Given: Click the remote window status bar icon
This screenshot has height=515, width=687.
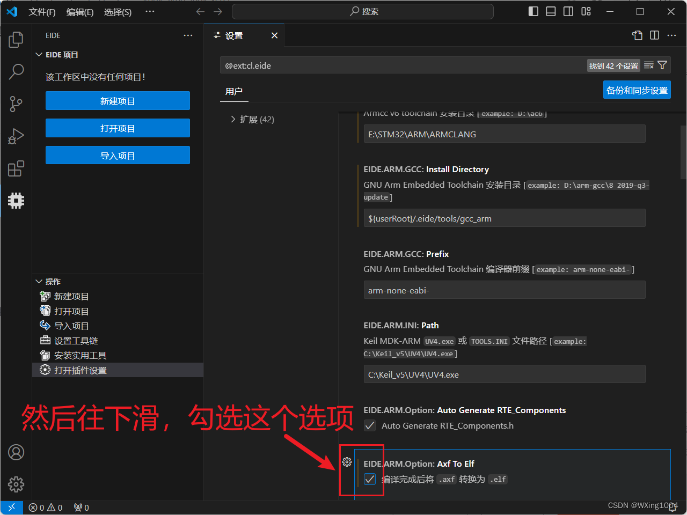Looking at the screenshot, I should (11, 507).
